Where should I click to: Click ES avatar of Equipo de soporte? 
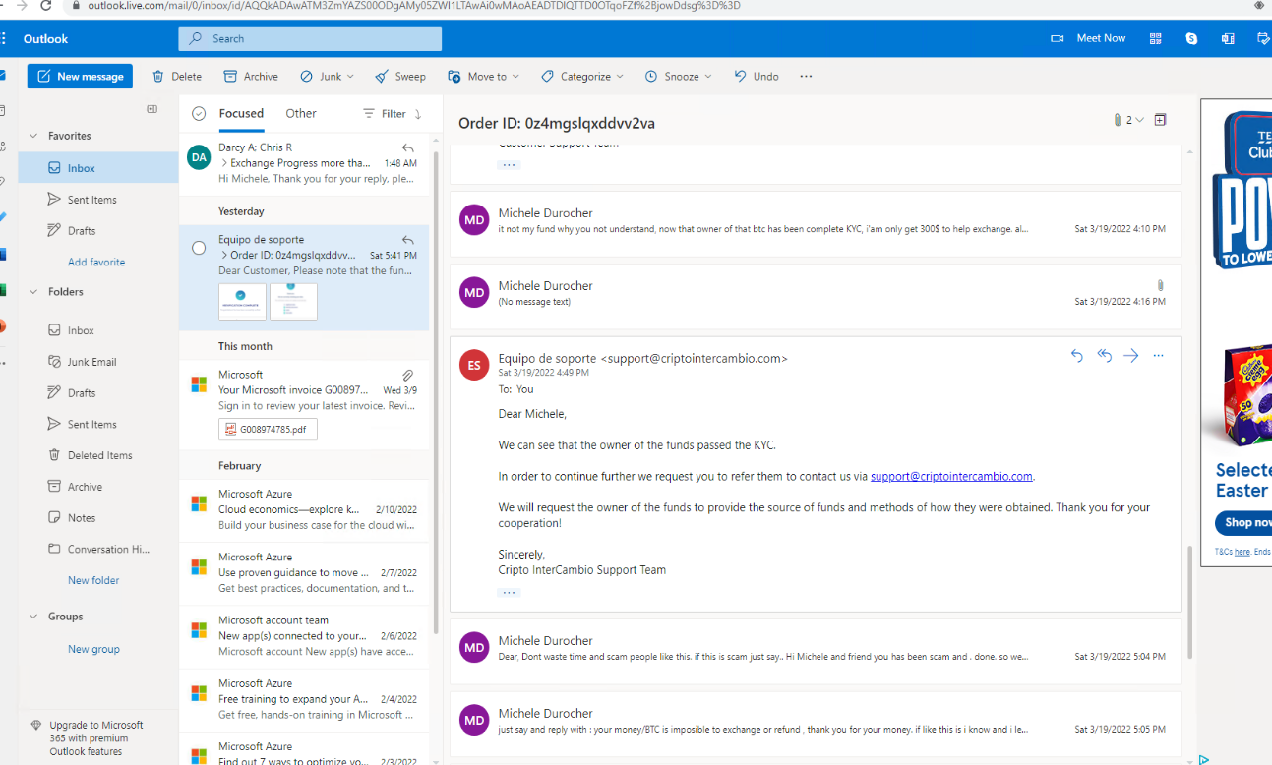coord(474,365)
